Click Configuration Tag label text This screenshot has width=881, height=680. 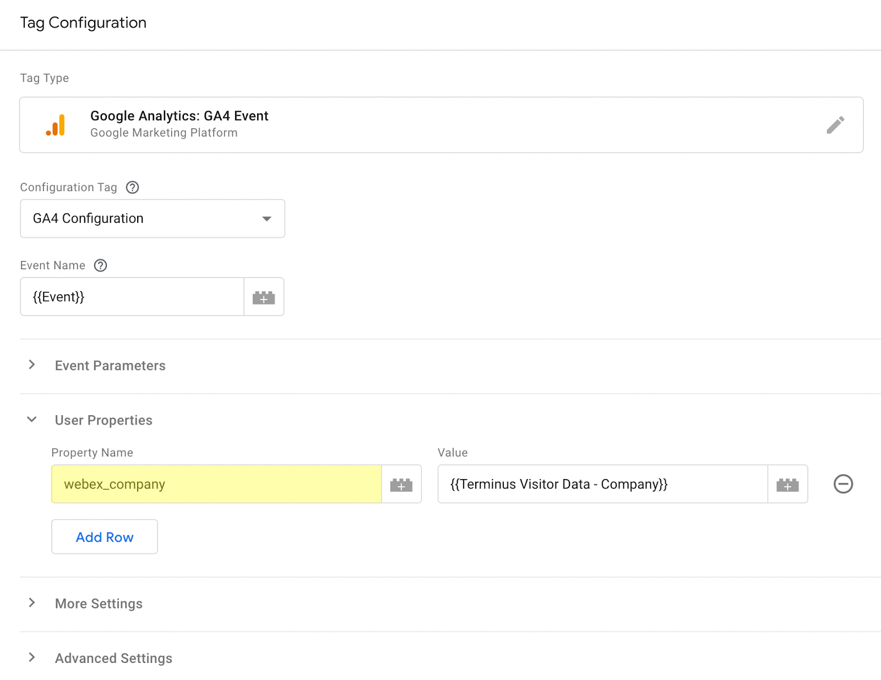point(69,187)
